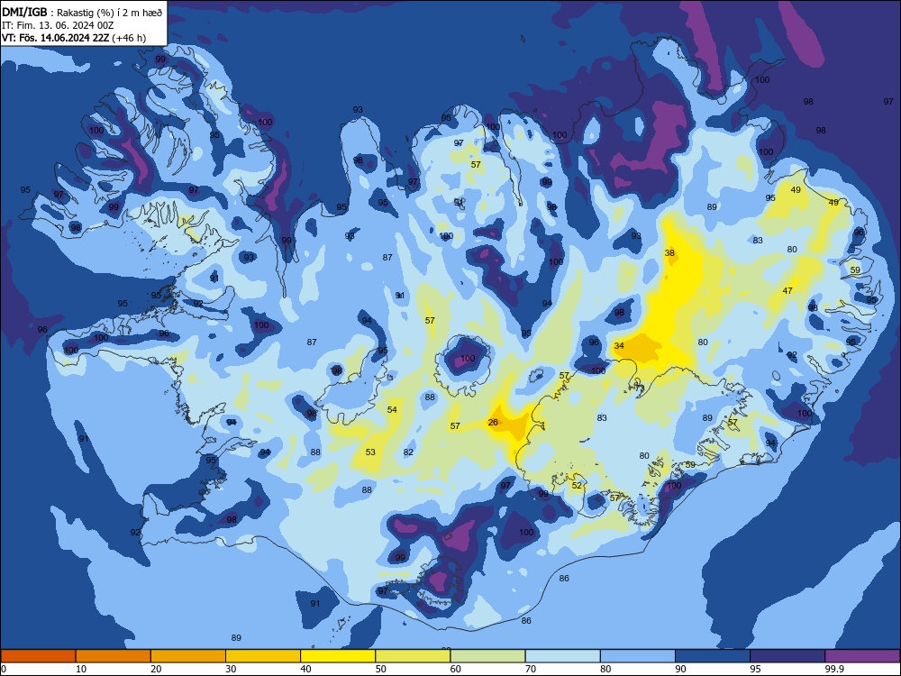
Task: Click the humidity value "34" on the map
Action: coord(619,346)
